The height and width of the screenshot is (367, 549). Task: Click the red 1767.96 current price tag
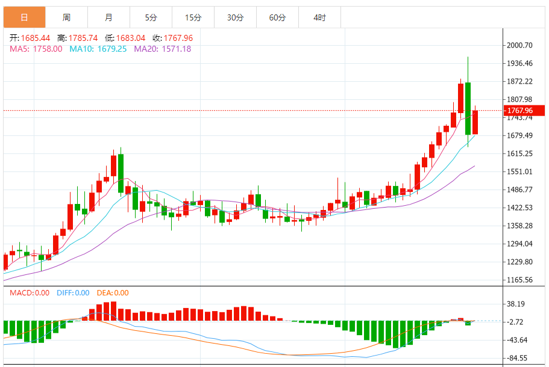click(x=519, y=111)
